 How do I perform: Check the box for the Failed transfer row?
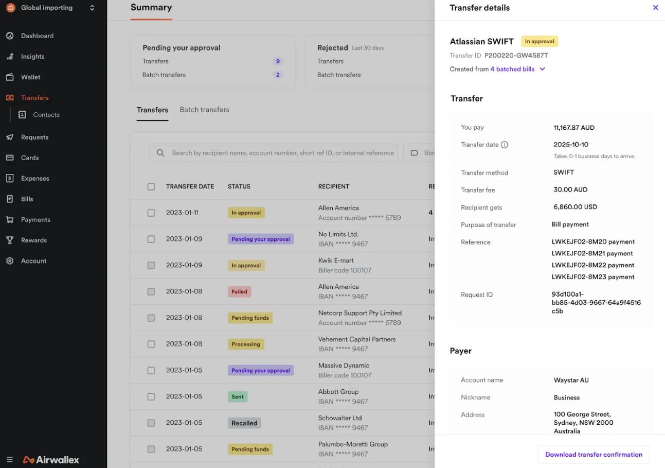point(151,291)
